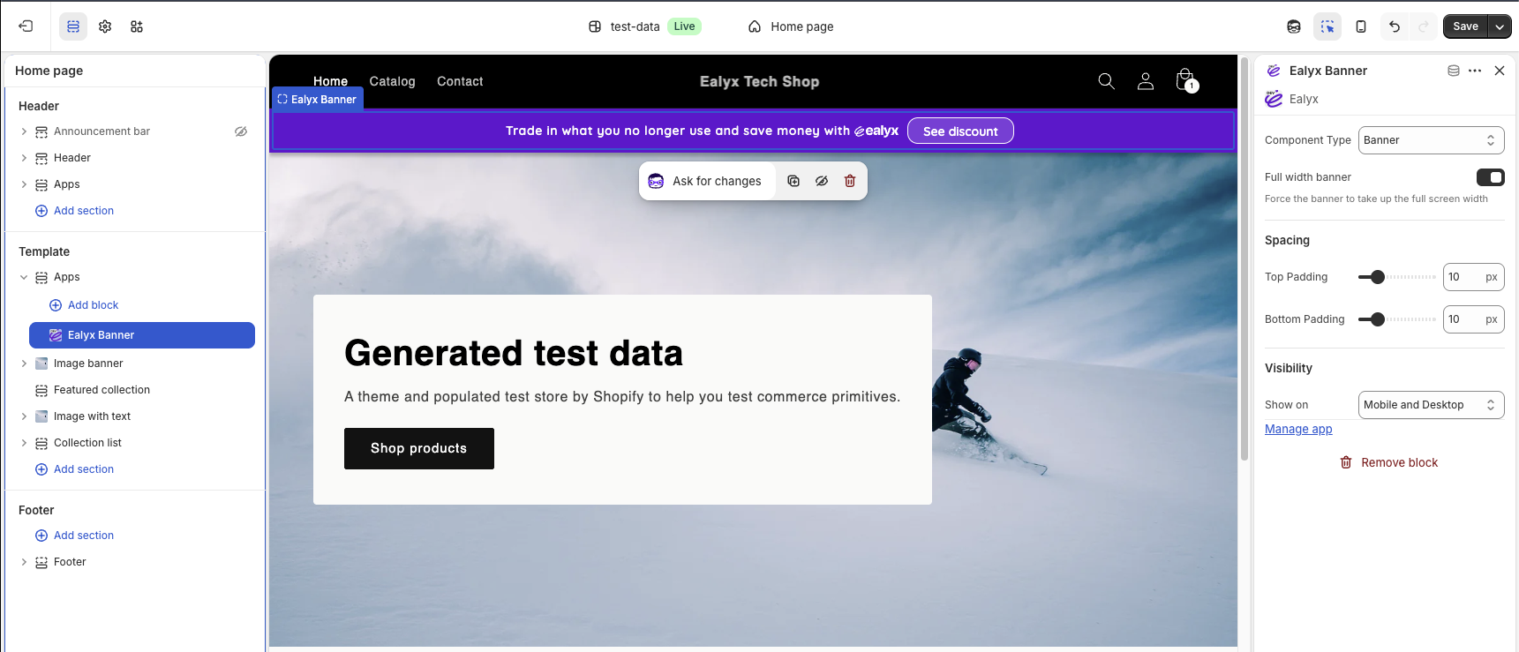
Task: Open the Manage app link
Action: [x=1298, y=430]
